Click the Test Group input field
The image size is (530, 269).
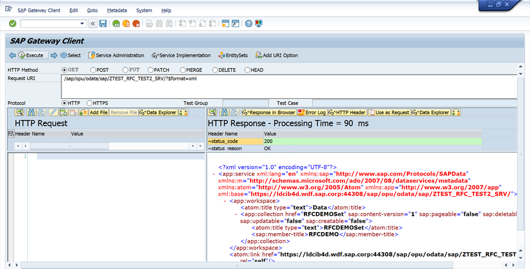click(x=245, y=103)
